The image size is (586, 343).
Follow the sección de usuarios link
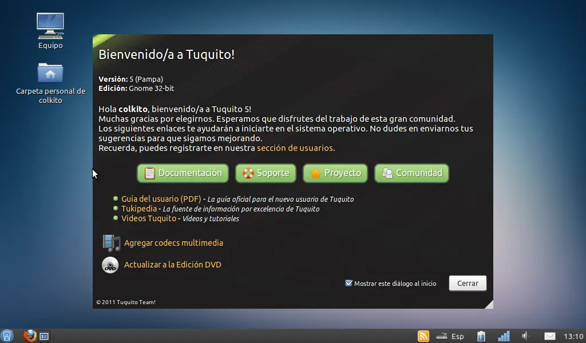(295, 148)
